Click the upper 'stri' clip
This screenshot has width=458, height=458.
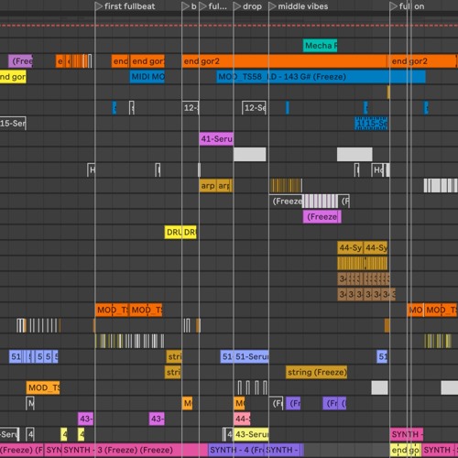[x=174, y=356]
